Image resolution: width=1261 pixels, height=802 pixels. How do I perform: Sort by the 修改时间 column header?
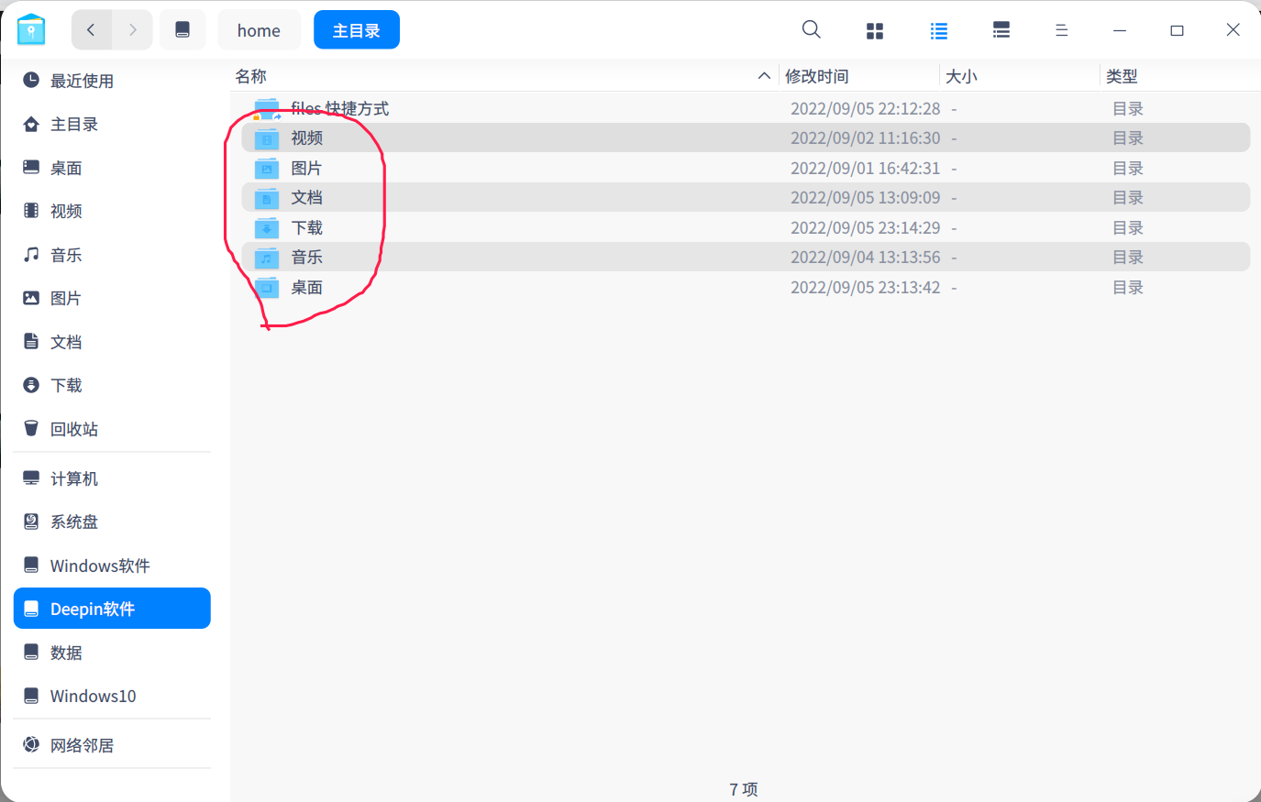click(859, 76)
